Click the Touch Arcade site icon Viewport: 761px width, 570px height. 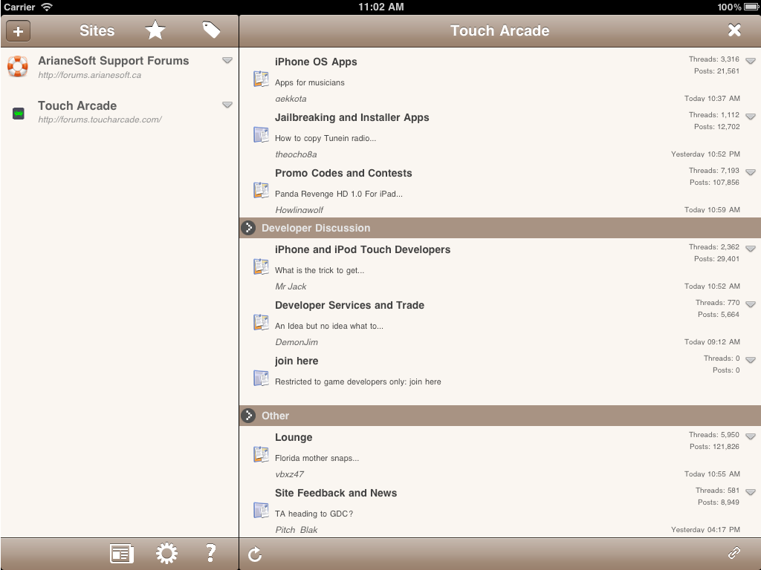click(x=19, y=114)
